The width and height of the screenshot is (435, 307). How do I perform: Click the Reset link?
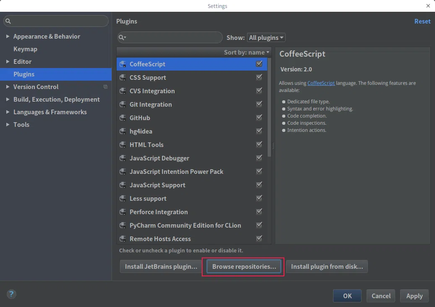[x=422, y=21]
